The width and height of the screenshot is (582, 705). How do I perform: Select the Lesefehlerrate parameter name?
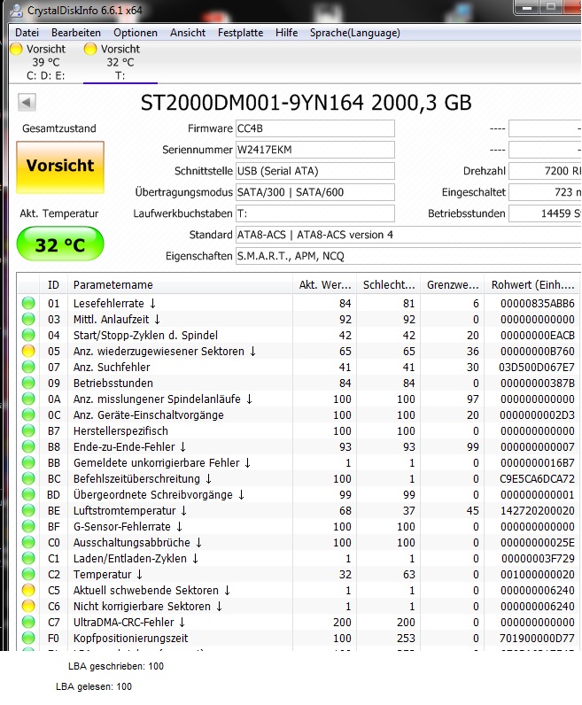point(114,304)
